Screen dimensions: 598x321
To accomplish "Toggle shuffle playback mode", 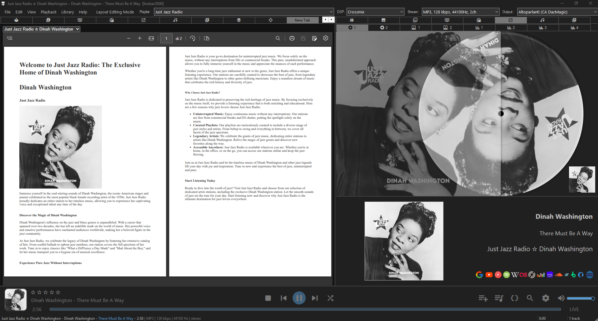I will point(330,298).
